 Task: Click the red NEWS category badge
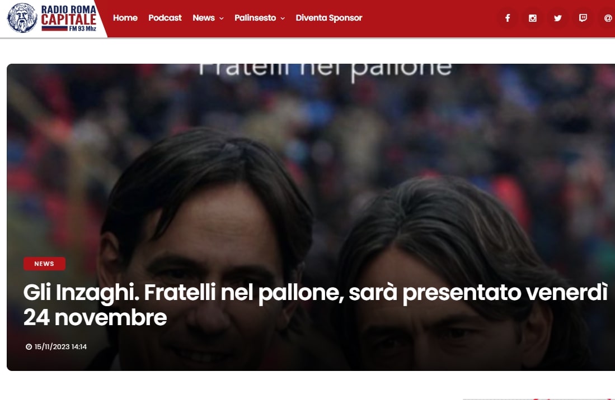pyautogui.click(x=44, y=264)
